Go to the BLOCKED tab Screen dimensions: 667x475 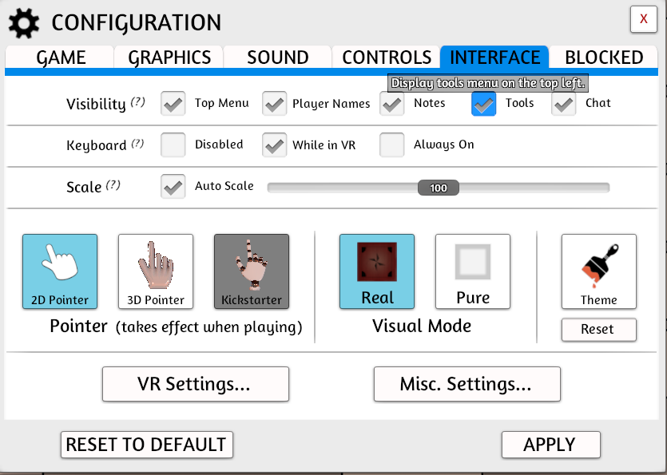pos(604,57)
